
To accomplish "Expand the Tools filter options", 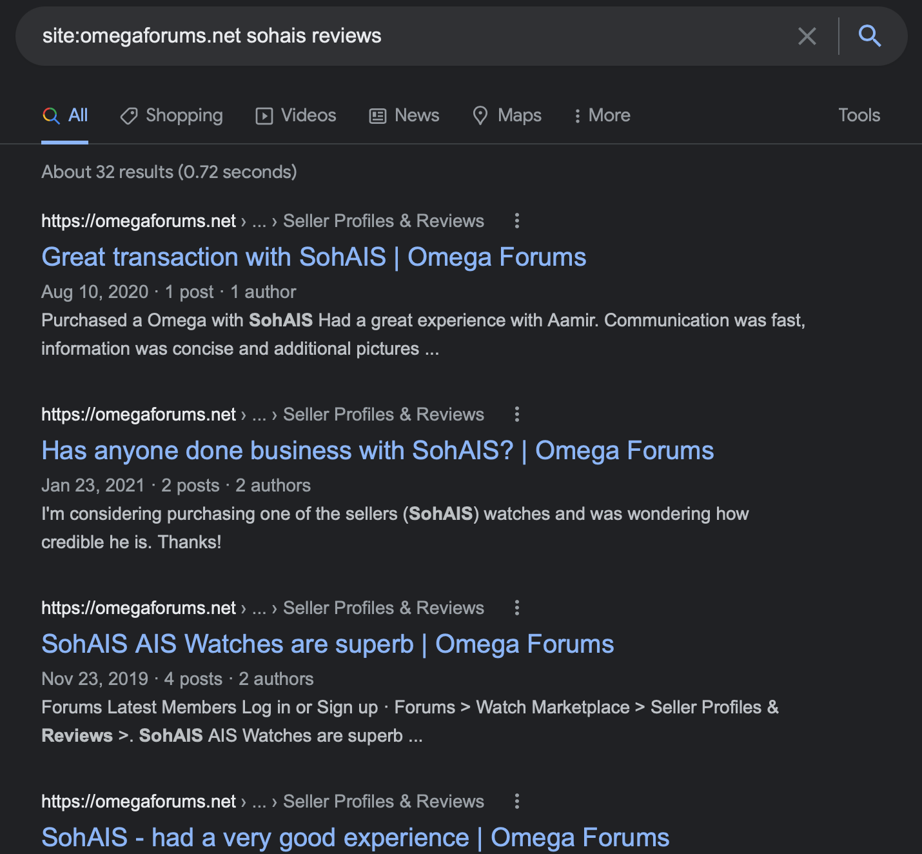I will 859,115.
